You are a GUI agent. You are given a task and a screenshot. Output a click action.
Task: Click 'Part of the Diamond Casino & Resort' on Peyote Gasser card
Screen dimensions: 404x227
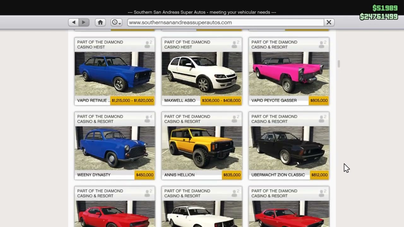(274, 44)
